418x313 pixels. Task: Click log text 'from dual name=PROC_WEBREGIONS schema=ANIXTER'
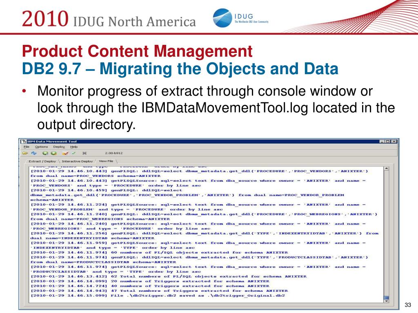click(x=100, y=219)
